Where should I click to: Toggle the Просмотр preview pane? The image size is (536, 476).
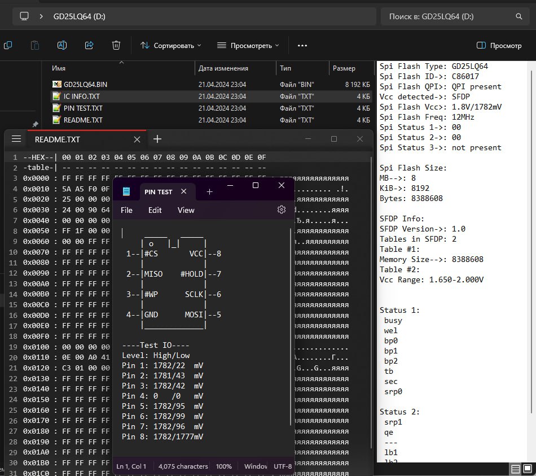click(499, 46)
